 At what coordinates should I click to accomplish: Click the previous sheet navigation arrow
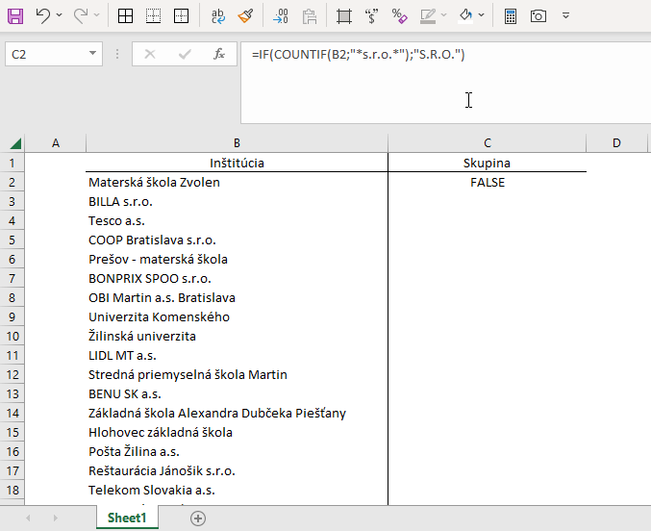[x=29, y=518]
